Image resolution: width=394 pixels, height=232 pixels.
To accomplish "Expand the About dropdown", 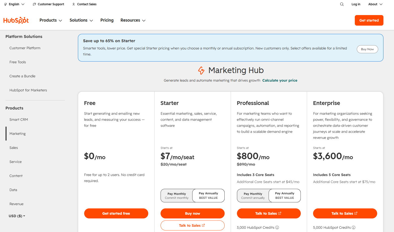I will 375,4.
